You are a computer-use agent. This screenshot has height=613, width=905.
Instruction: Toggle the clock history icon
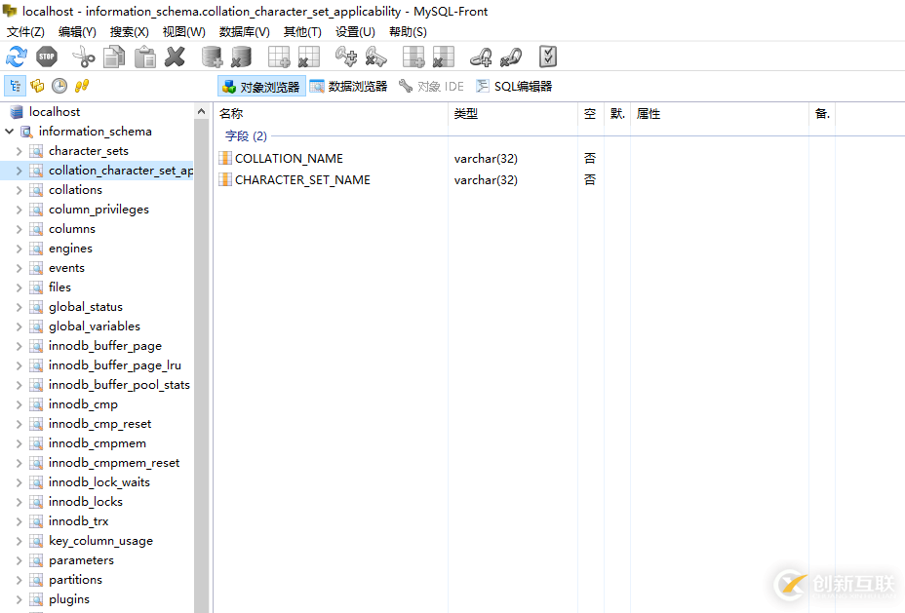[x=59, y=86]
